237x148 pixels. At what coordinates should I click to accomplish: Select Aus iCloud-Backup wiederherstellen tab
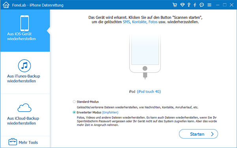(x=25, y=115)
